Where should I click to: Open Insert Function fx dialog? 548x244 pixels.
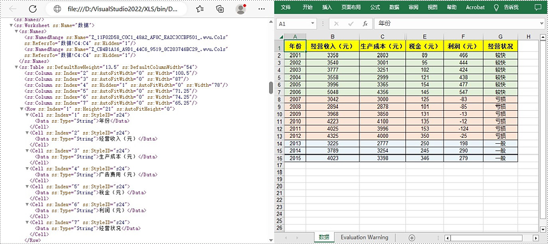pos(365,24)
